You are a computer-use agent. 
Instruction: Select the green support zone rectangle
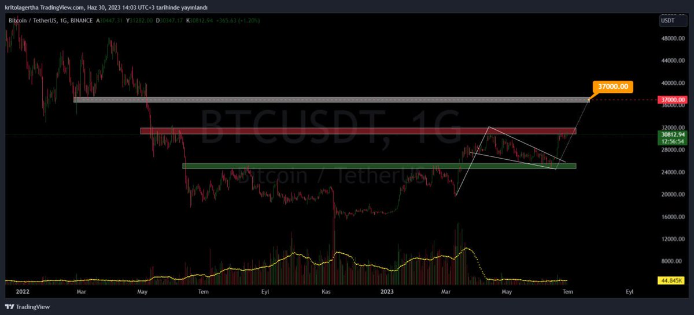379,166
